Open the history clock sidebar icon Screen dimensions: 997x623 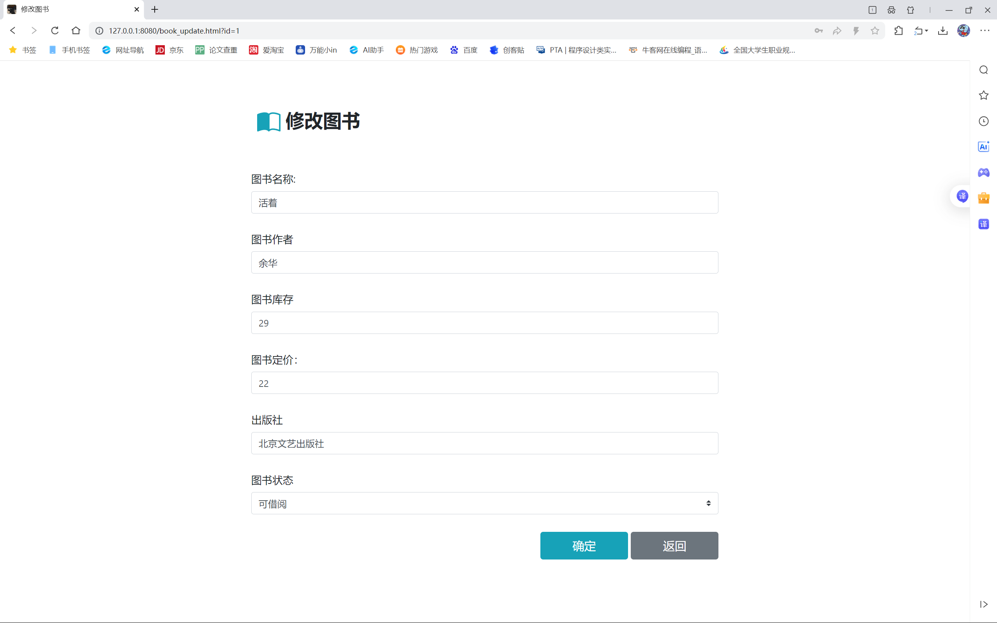[983, 121]
